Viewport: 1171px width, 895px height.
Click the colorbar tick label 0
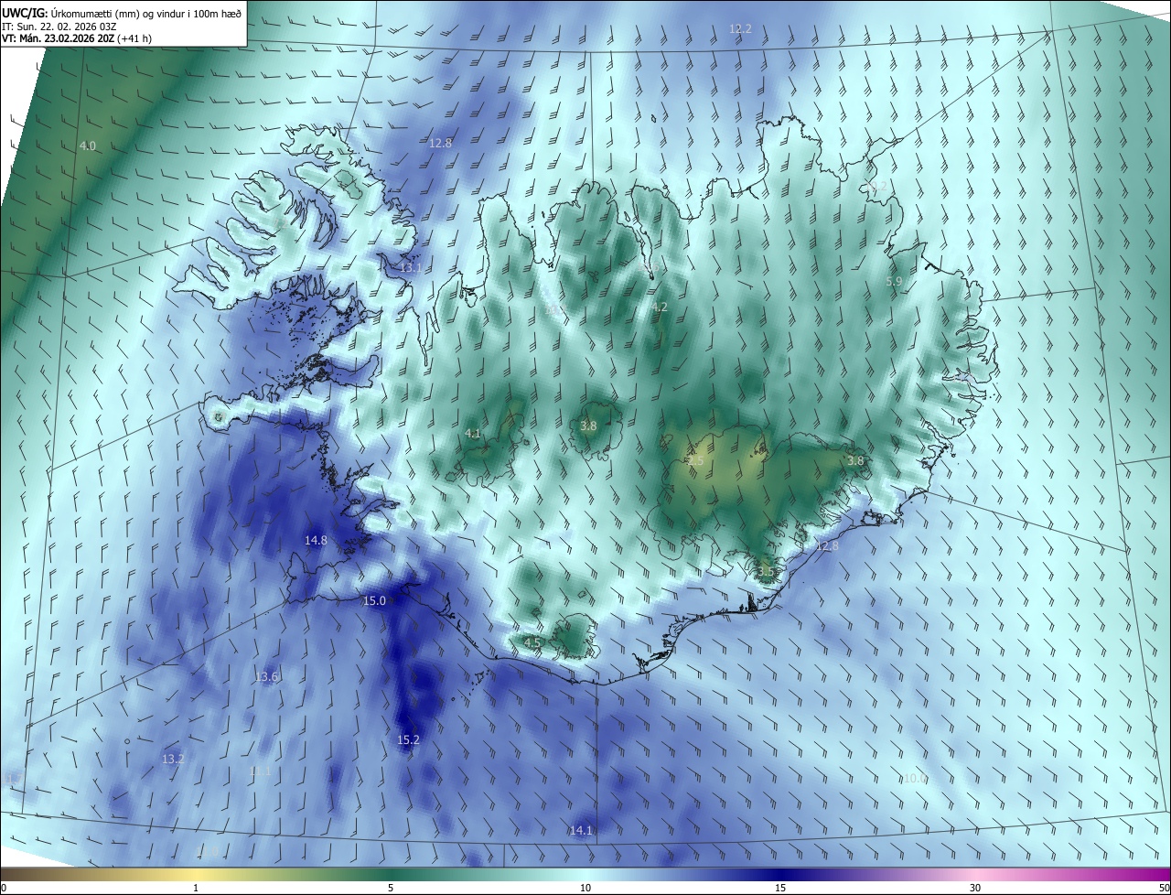pos(4,889)
